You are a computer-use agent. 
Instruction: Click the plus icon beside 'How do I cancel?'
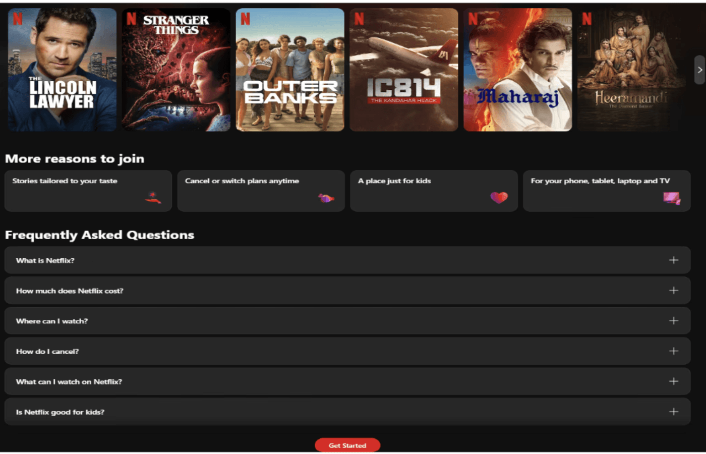click(674, 351)
